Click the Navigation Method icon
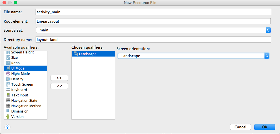 (8, 106)
